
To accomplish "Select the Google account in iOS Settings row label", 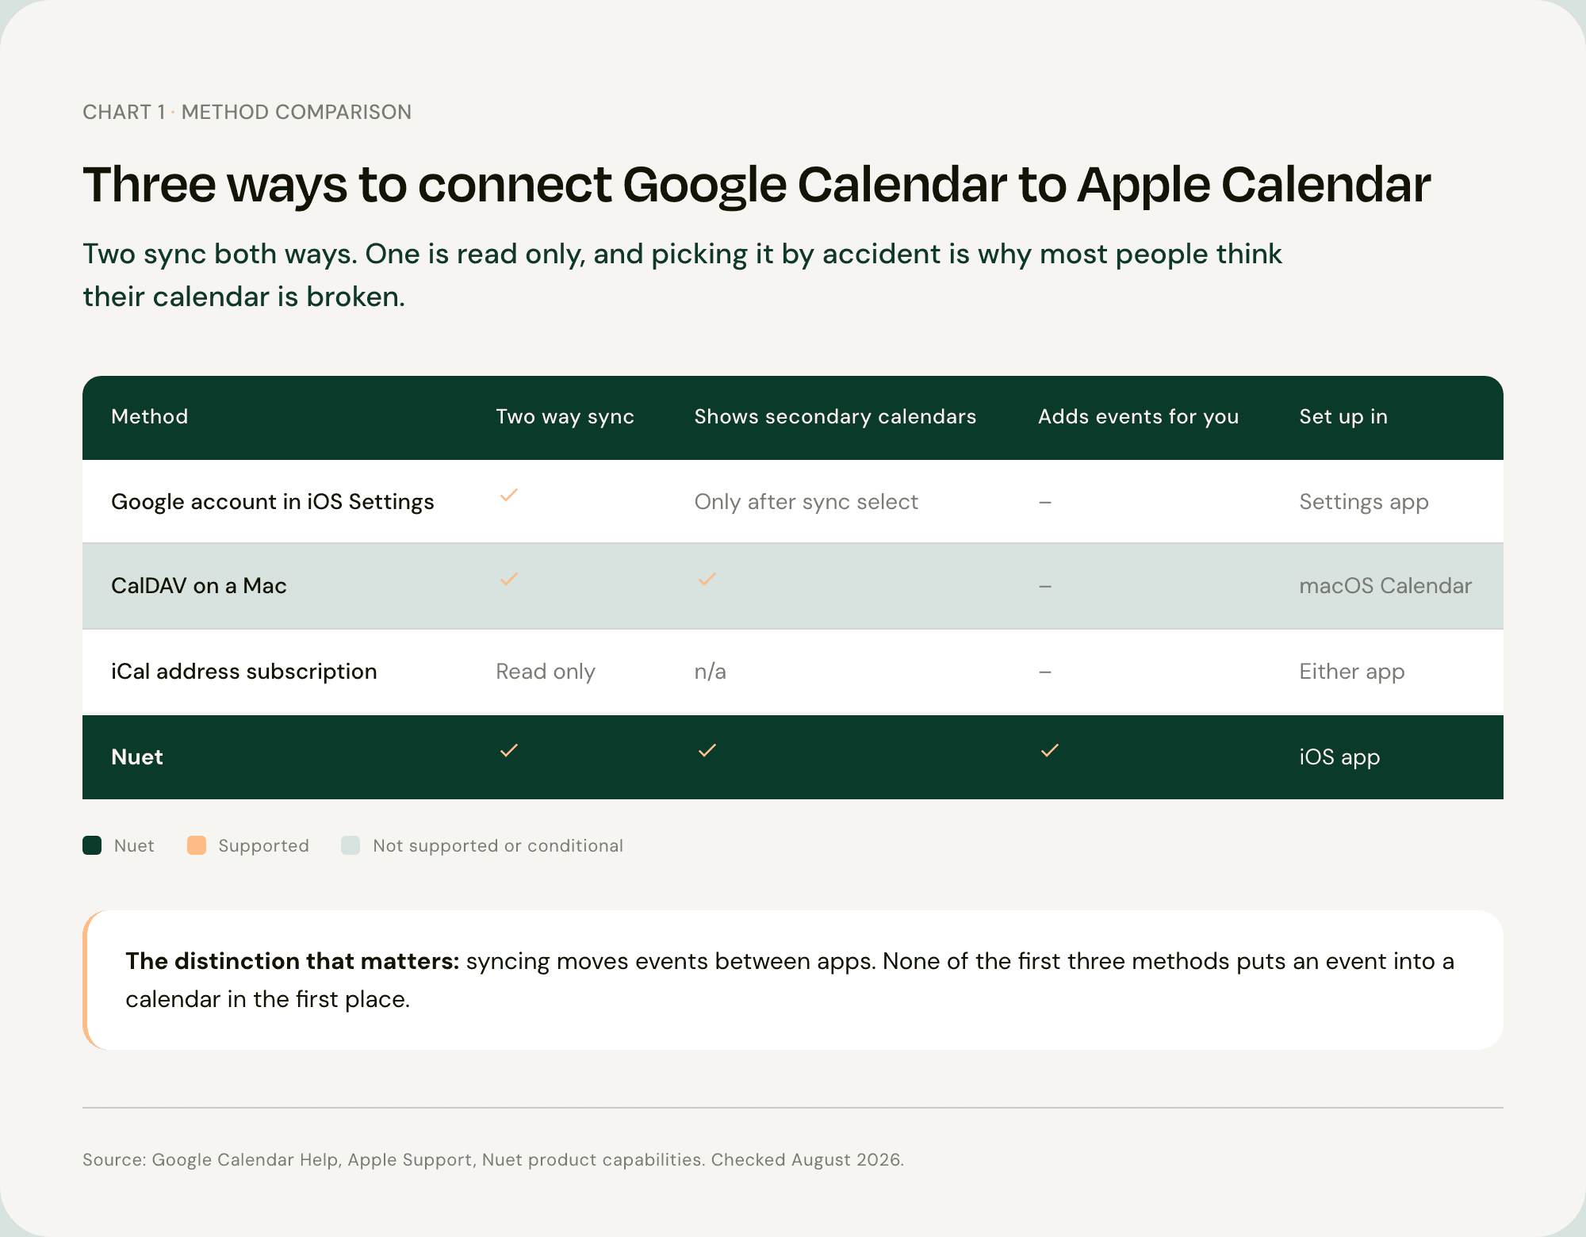I will (x=273, y=502).
